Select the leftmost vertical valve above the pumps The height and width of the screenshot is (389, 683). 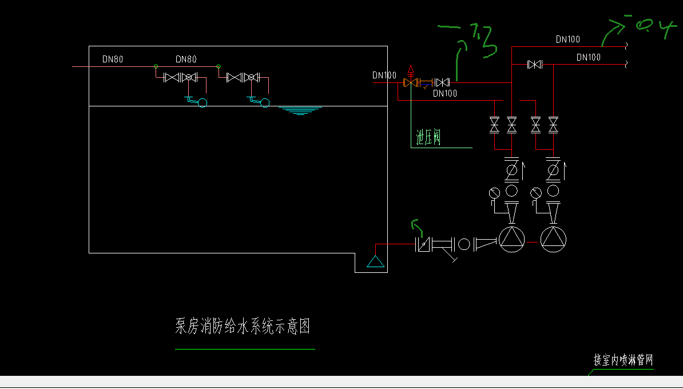(494, 125)
